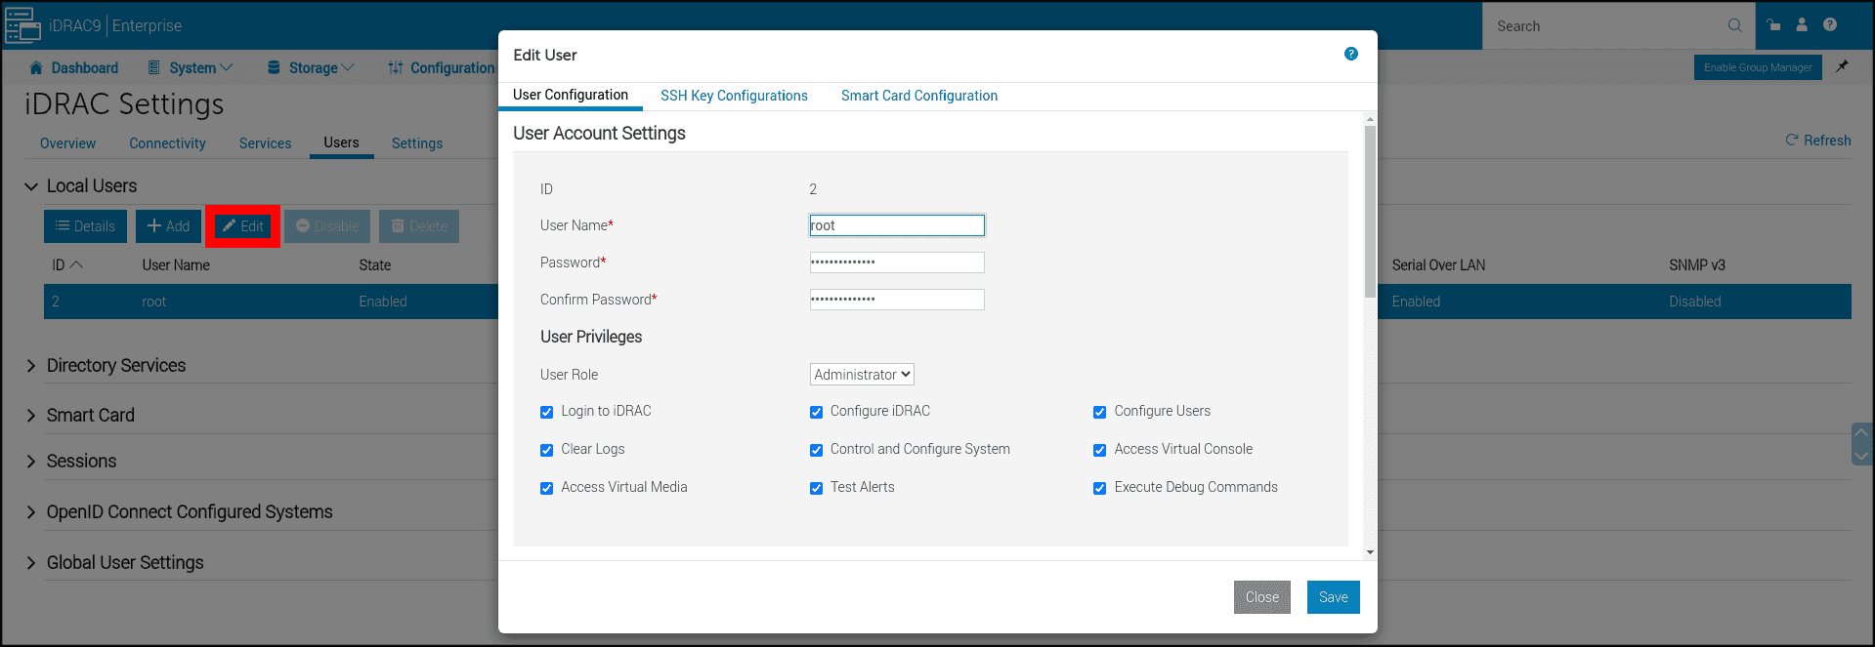Focus the Password input field
The height and width of the screenshot is (647, 1875).
pyautogui.click(x=897, y=263)
